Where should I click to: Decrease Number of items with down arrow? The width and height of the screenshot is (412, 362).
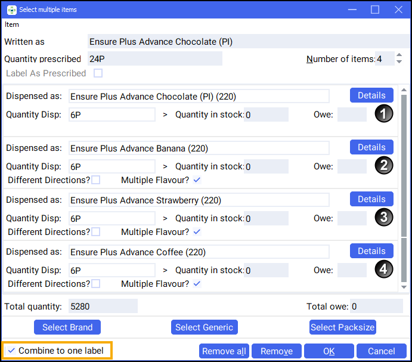coord(399,62)
